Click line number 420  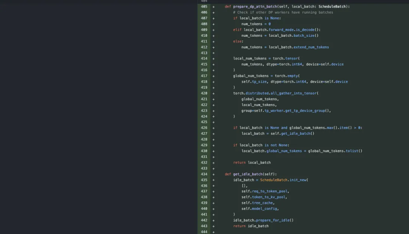coord(204,93)
